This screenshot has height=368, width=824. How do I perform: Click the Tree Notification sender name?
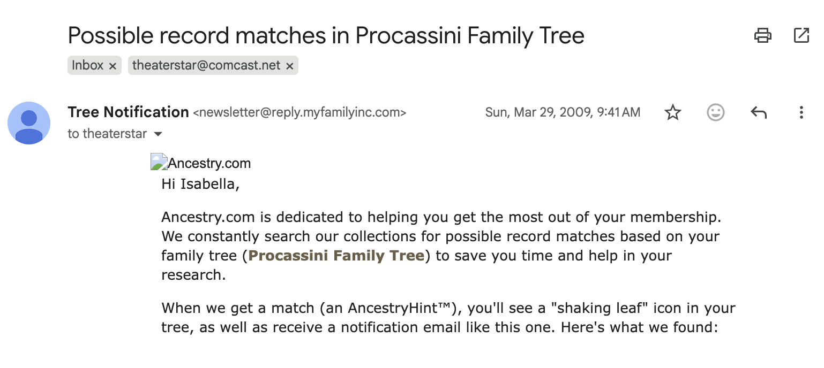(128, 112)
